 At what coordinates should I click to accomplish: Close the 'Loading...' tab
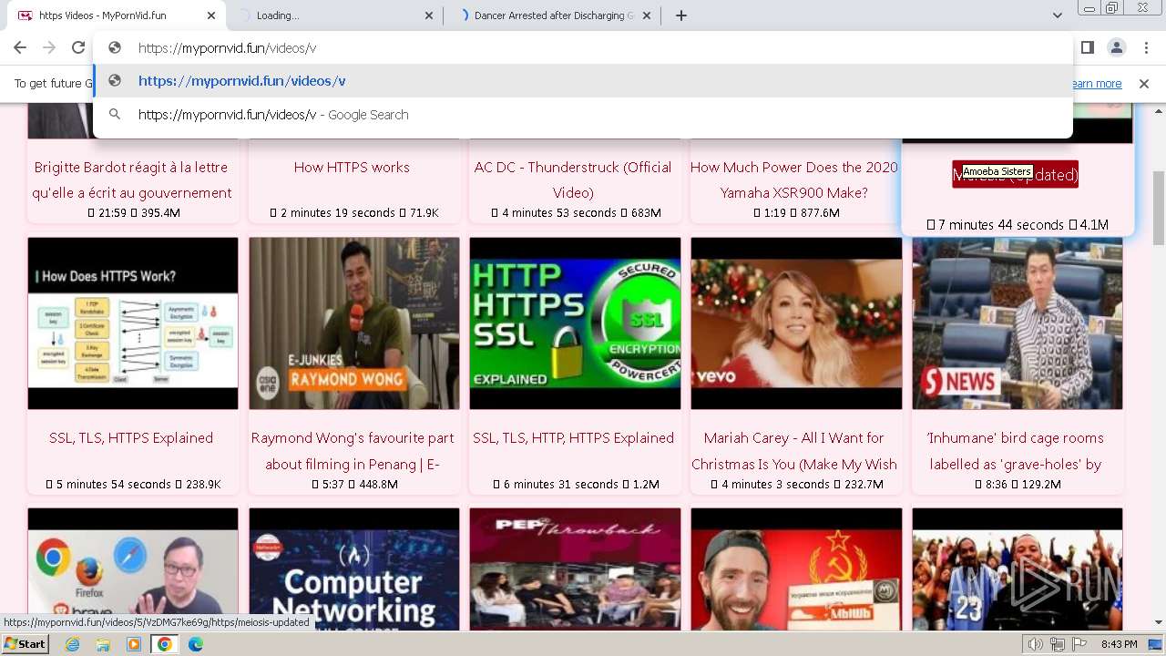pyautogui.click(x=429, y=15)
